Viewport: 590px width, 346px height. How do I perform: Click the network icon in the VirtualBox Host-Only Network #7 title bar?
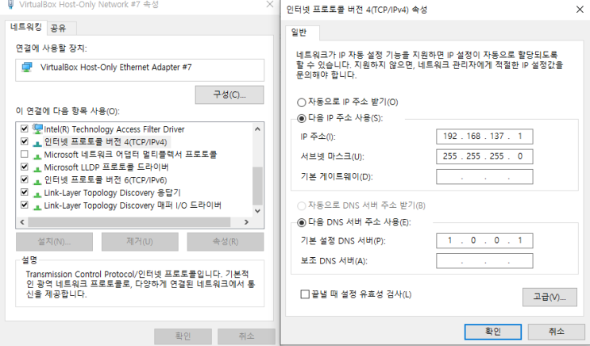[11, 5]
